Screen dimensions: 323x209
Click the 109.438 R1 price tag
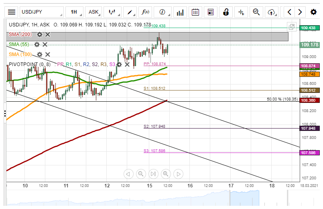coord(309,28)
